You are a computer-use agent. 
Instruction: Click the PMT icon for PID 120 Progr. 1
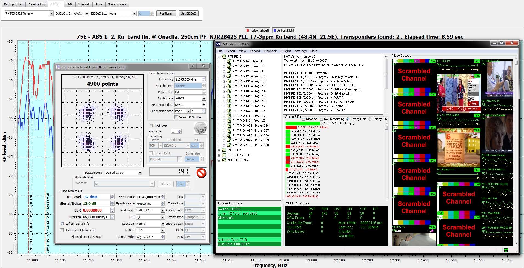(x=229, y=66)
